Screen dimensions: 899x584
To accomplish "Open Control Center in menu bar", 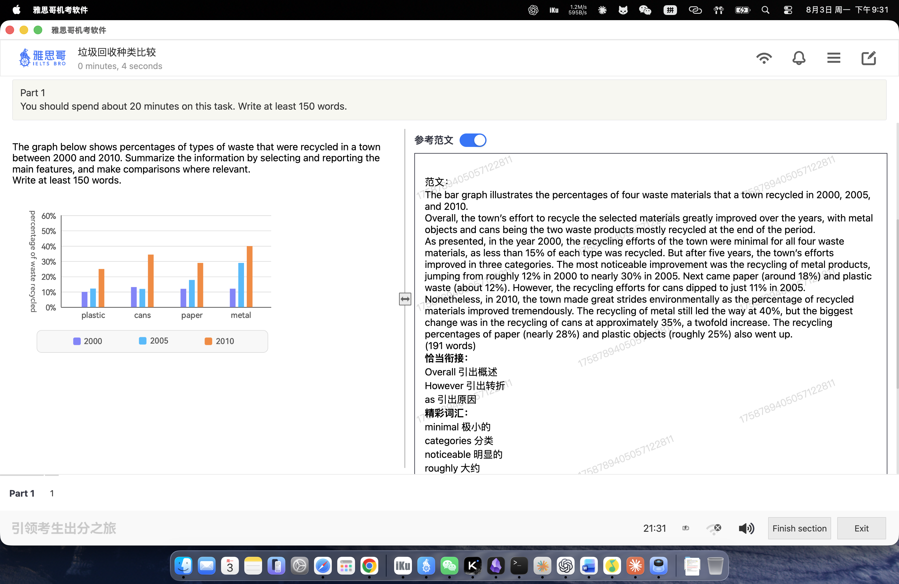I will (788, 10).
